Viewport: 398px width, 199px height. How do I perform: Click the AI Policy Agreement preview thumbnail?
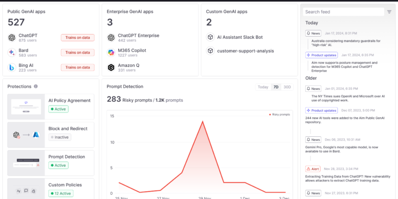26,107
